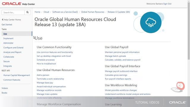Open Award individual compensation link
Screen dimensions: 190x107
51,86
